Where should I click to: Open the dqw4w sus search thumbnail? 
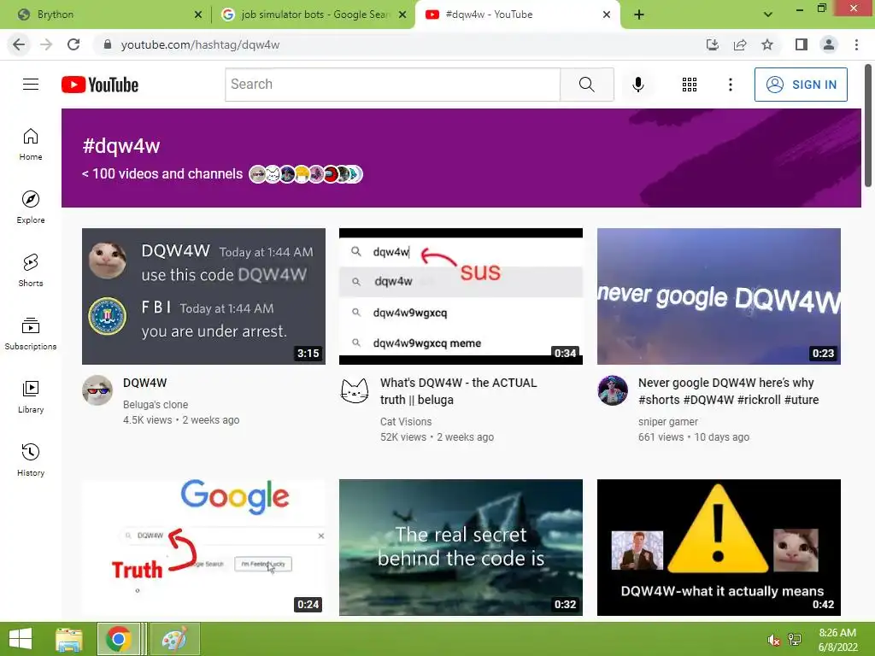461,296
